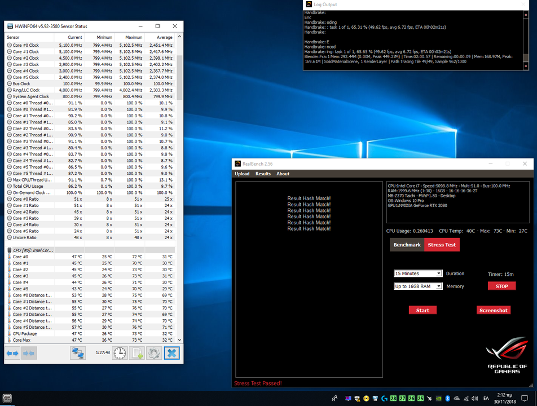Click the expand columns arrows button in HWiNFO
This screenshot has width=537, height=406.
[12, 353]
